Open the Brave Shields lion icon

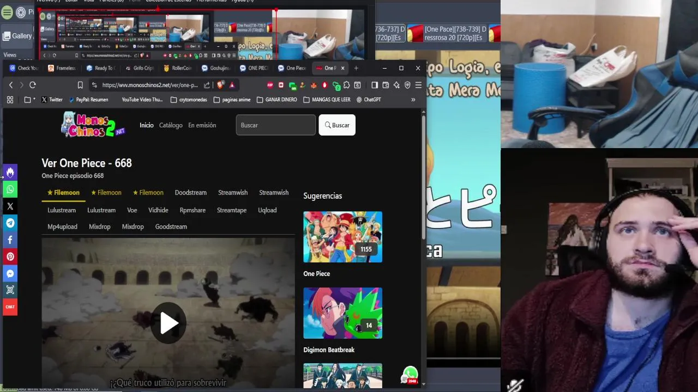pos(220,85)
